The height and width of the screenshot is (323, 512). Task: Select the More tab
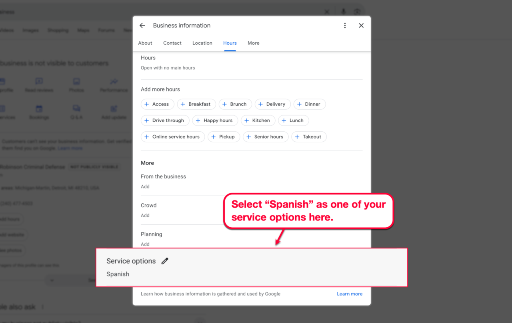pyautogui.click(x=253, y=43)
